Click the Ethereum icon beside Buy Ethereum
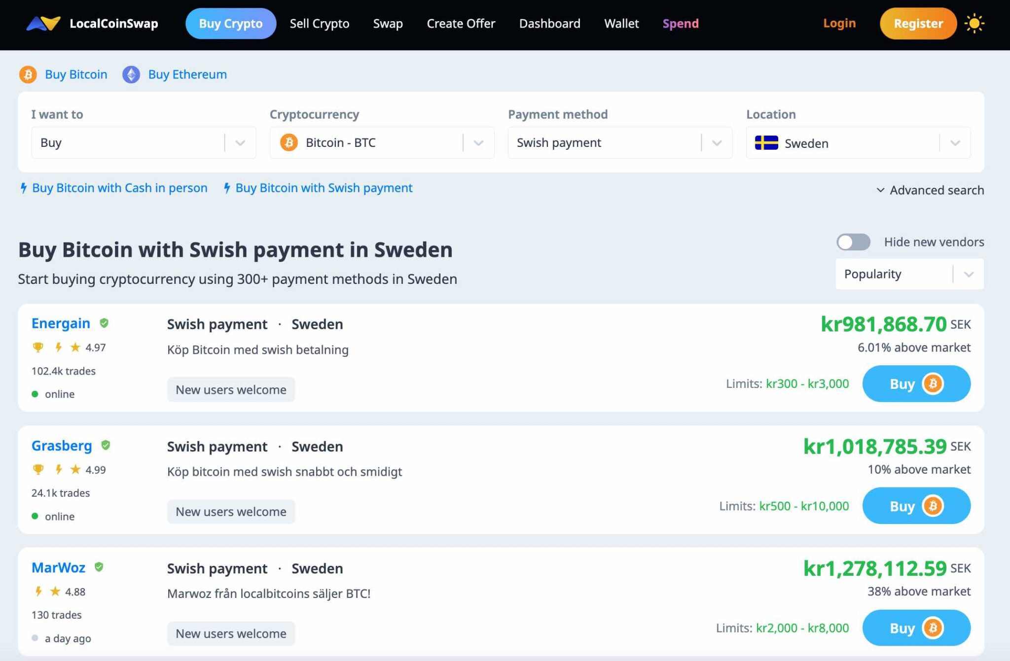This screenshot has height=661, width=1010. click(131, 74)
